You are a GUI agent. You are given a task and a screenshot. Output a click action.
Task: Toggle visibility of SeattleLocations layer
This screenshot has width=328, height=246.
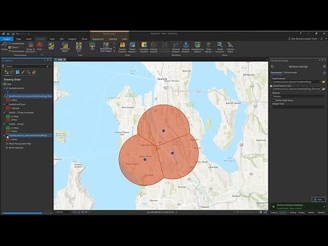[7, 88]
